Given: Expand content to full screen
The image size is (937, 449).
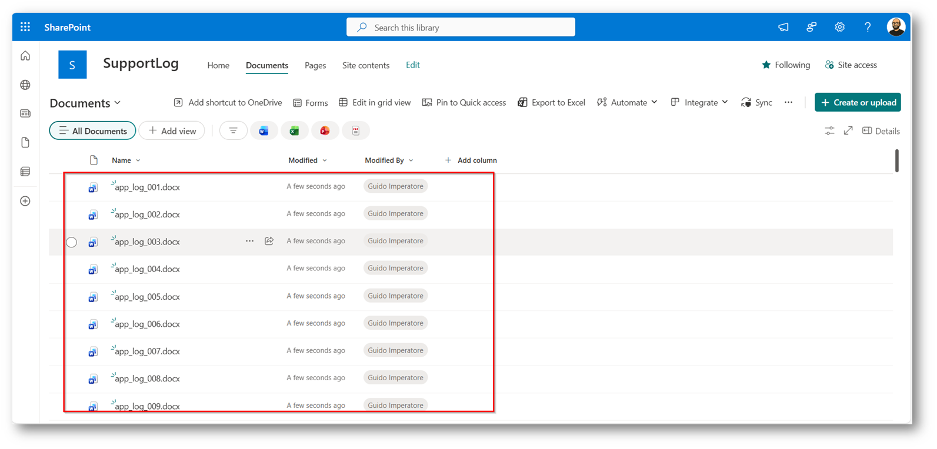Looking at the screenshot, I should coord(848,131).
